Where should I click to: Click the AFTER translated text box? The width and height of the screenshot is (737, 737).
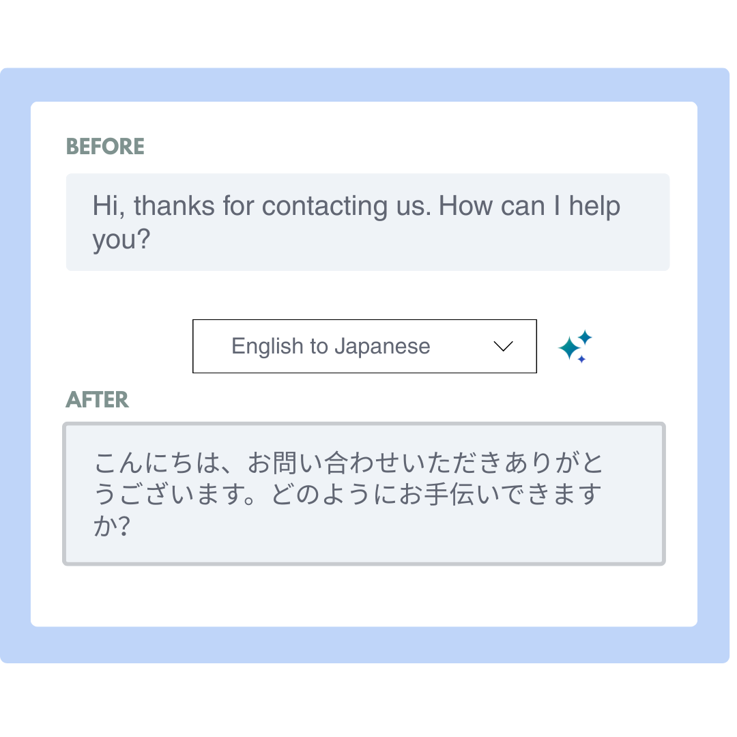[364, 493]
